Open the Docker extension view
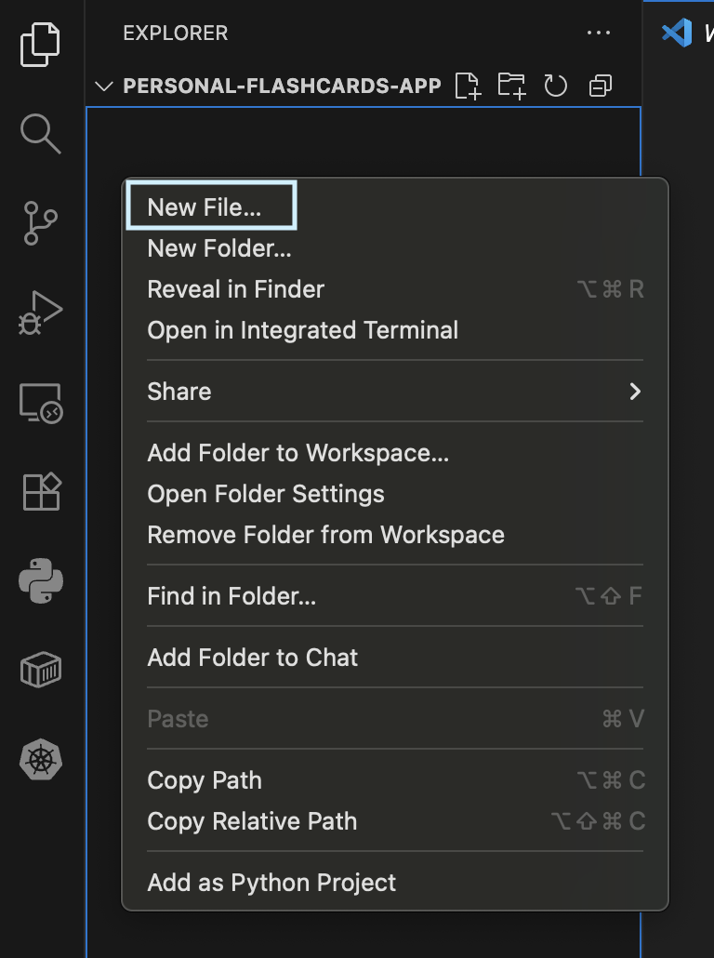 coord(40,670)
